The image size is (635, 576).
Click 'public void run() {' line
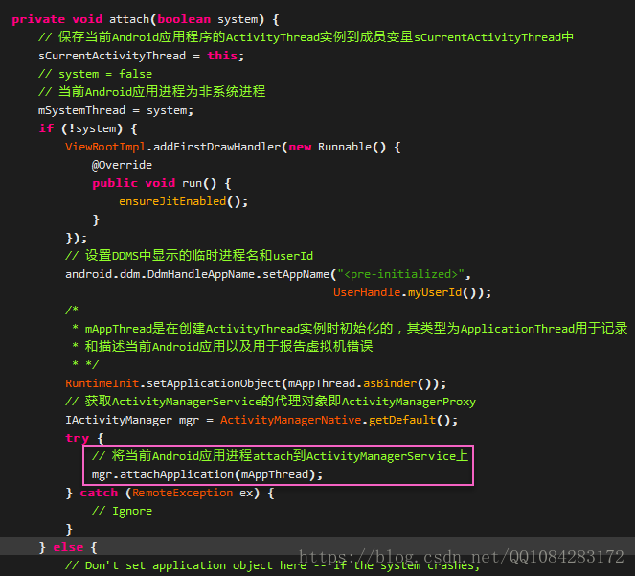pos(162,183)
